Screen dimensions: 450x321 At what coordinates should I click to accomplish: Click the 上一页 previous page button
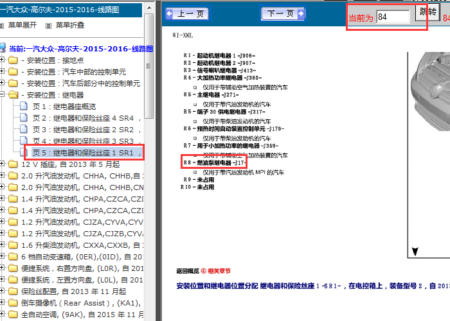pyautogui.click(x=187, y=13)
